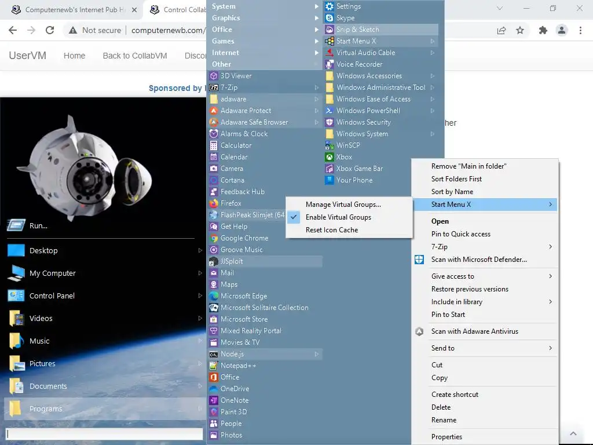Open the Xbox app icon
The image size is (593, 445).
click(330, 157)
